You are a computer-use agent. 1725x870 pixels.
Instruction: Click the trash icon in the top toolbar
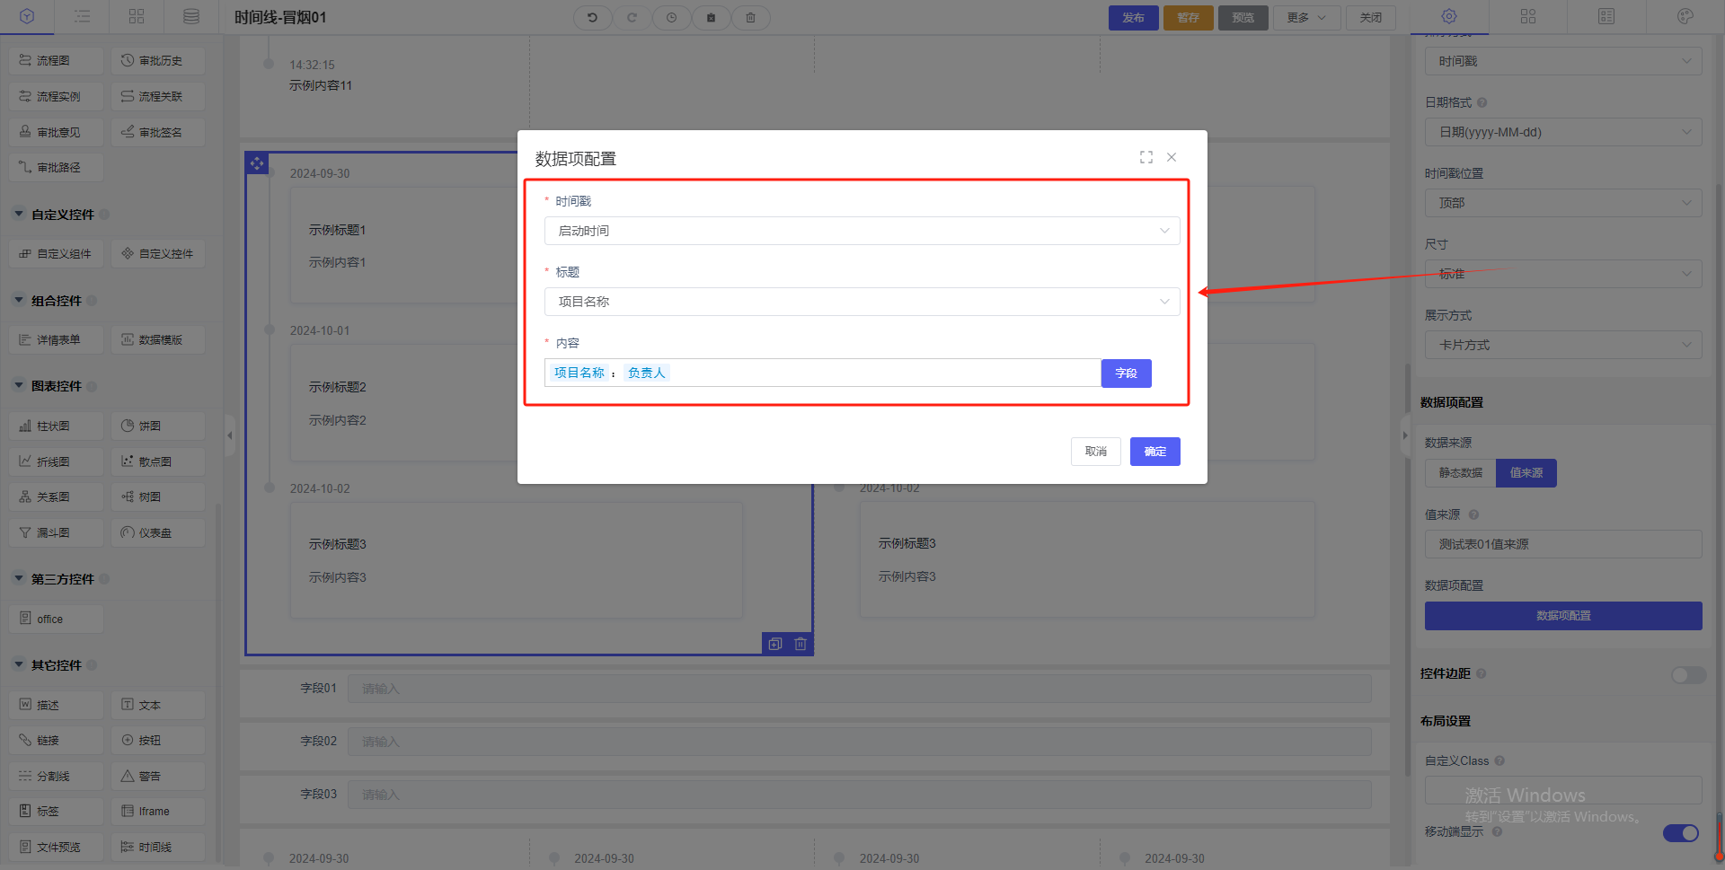coord(750,17)
